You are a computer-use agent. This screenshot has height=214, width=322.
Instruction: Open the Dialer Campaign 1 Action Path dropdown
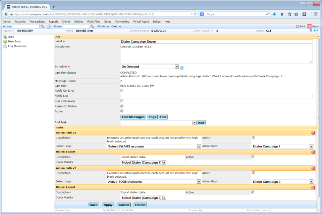point(311,146)
